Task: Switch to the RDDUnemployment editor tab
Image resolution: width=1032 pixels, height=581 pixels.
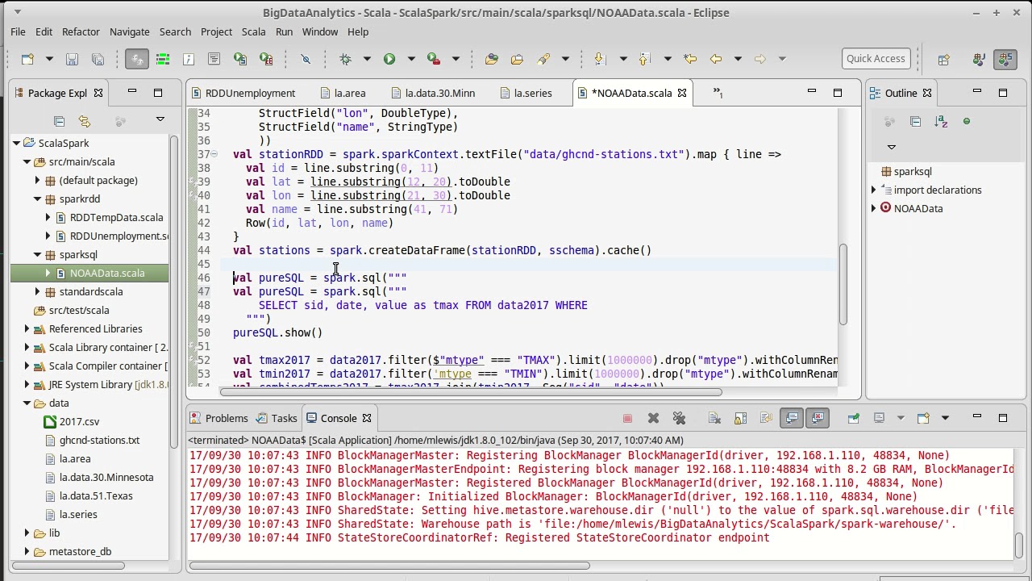Action: (x=243, y=93)
